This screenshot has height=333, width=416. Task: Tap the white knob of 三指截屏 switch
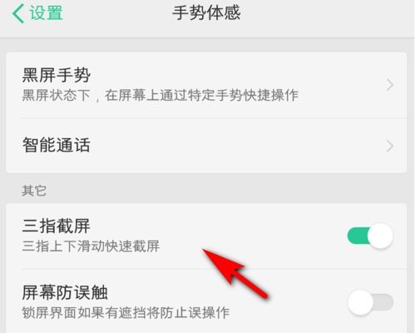(380, 236)
